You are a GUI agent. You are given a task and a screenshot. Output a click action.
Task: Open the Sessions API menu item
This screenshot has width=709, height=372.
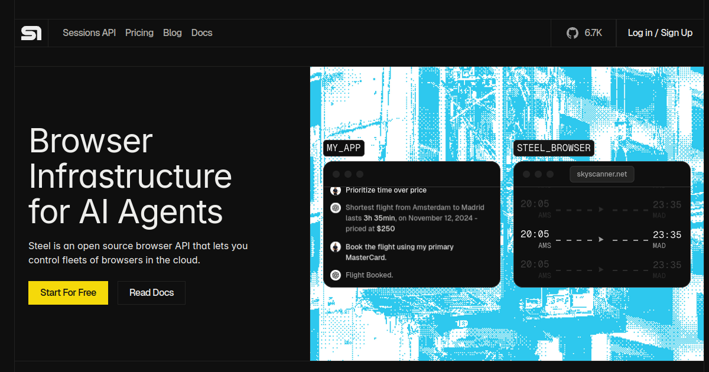click(89, 33)
